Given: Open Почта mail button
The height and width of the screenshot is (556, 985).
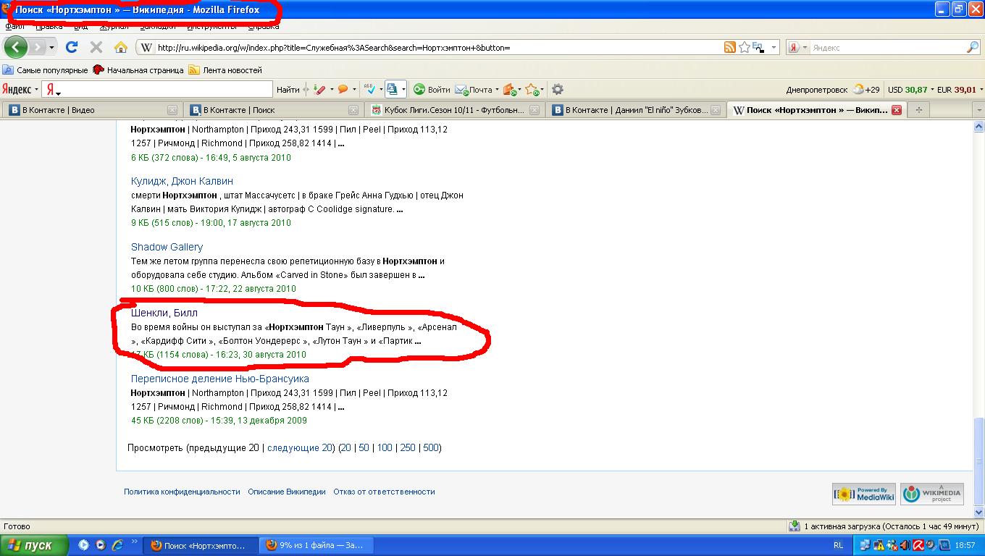Looking at the screenshot, I should pyautogui.click(x=474, y=90).
